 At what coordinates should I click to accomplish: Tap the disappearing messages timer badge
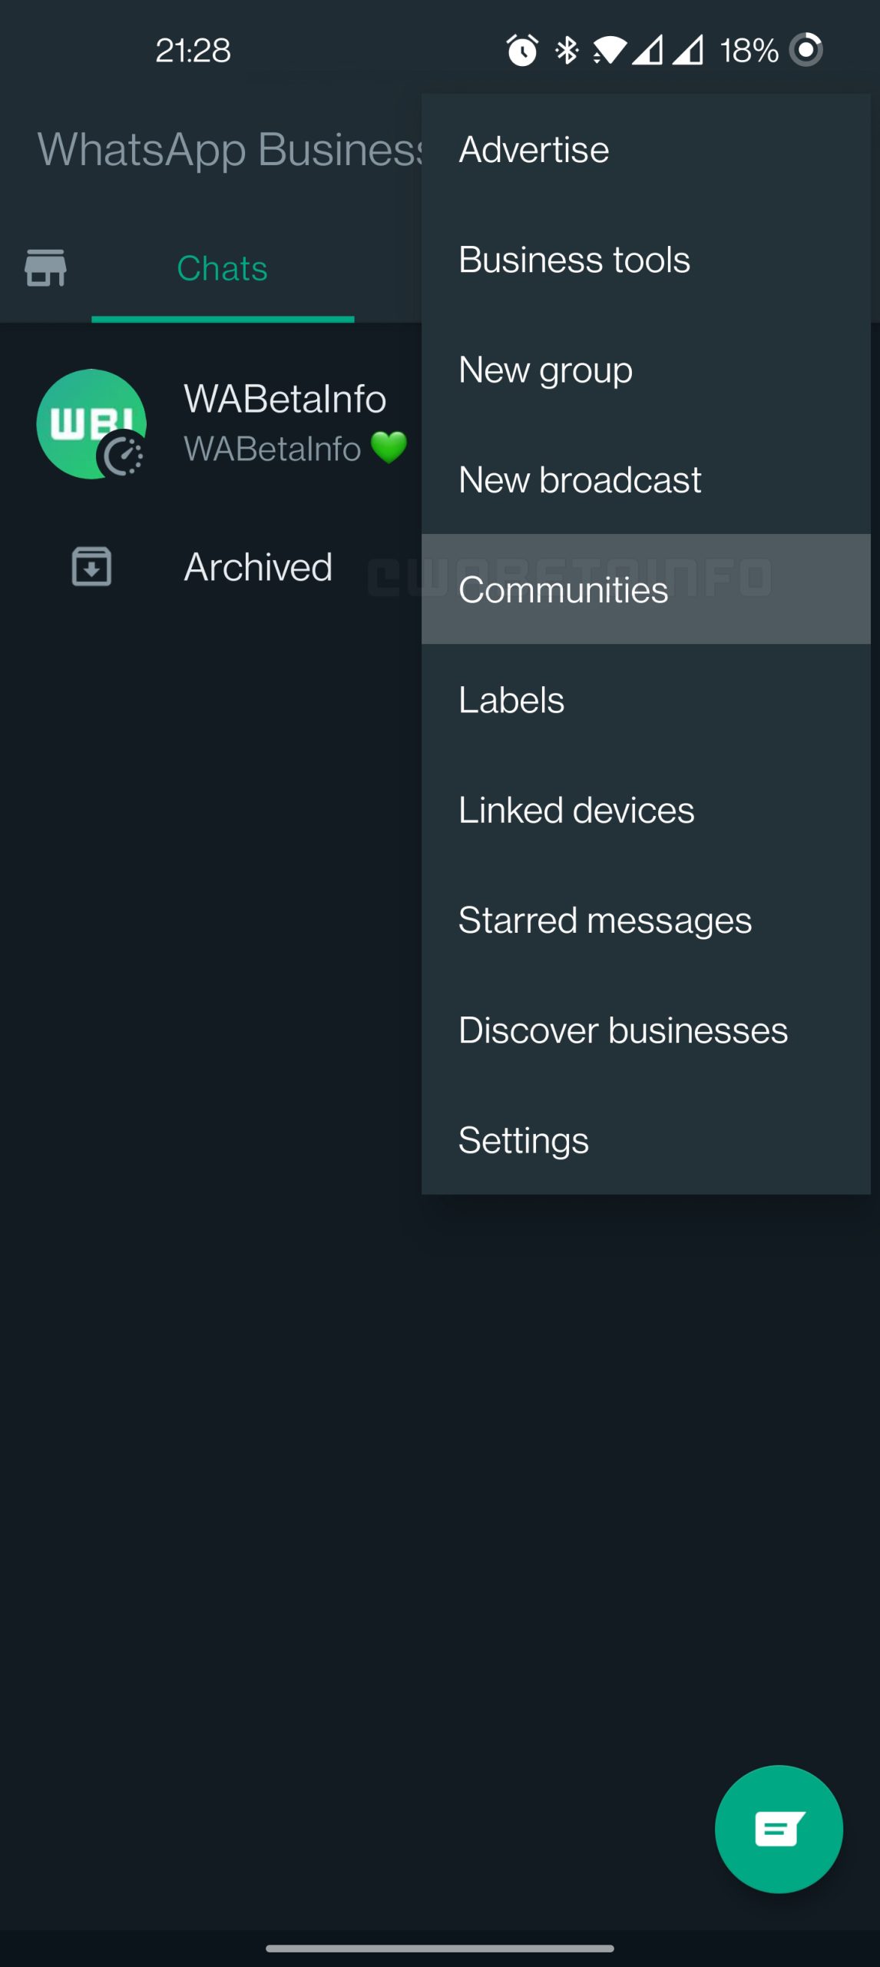[x=121, y=456]
